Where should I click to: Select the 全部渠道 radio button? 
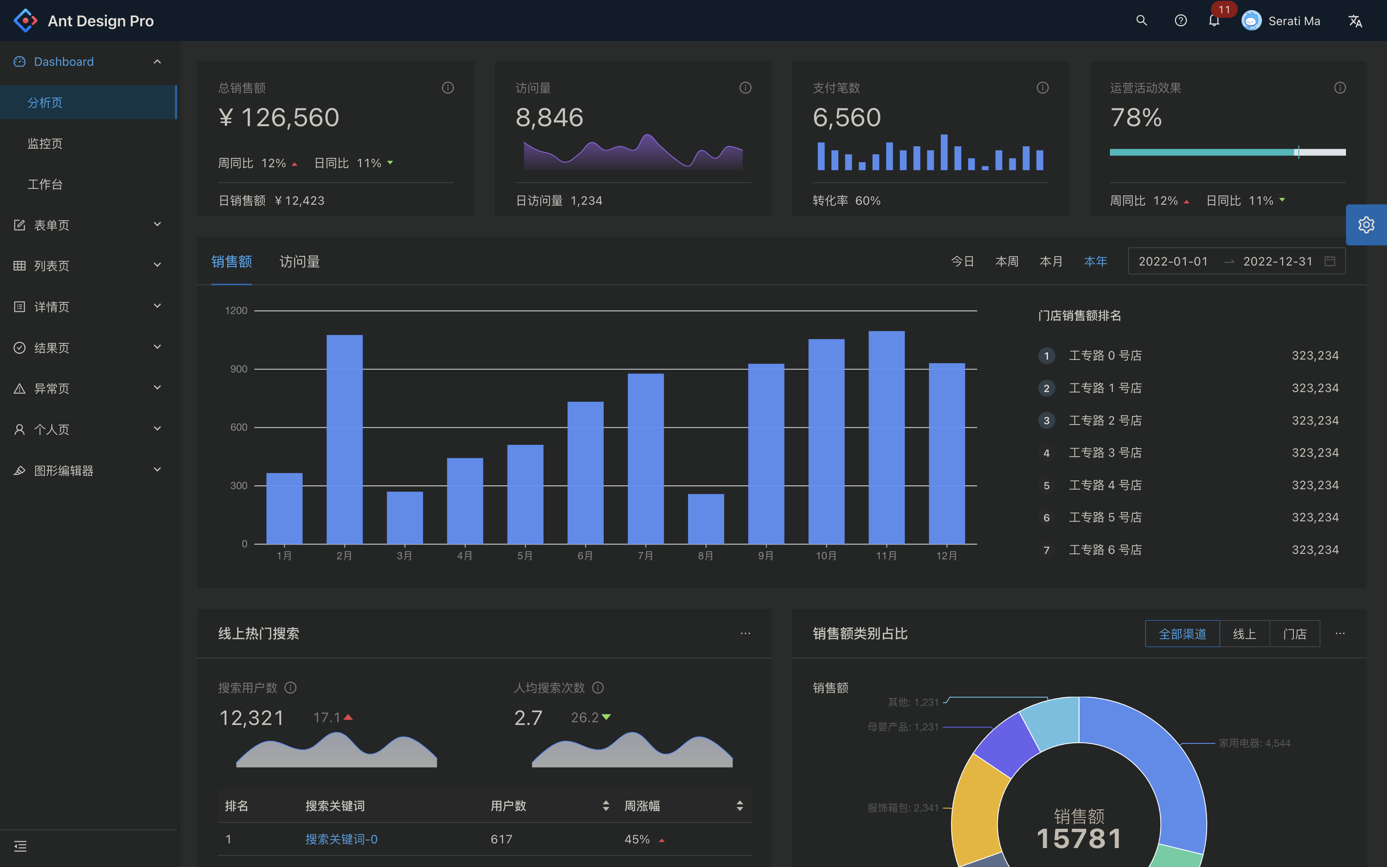(1182, 634)
